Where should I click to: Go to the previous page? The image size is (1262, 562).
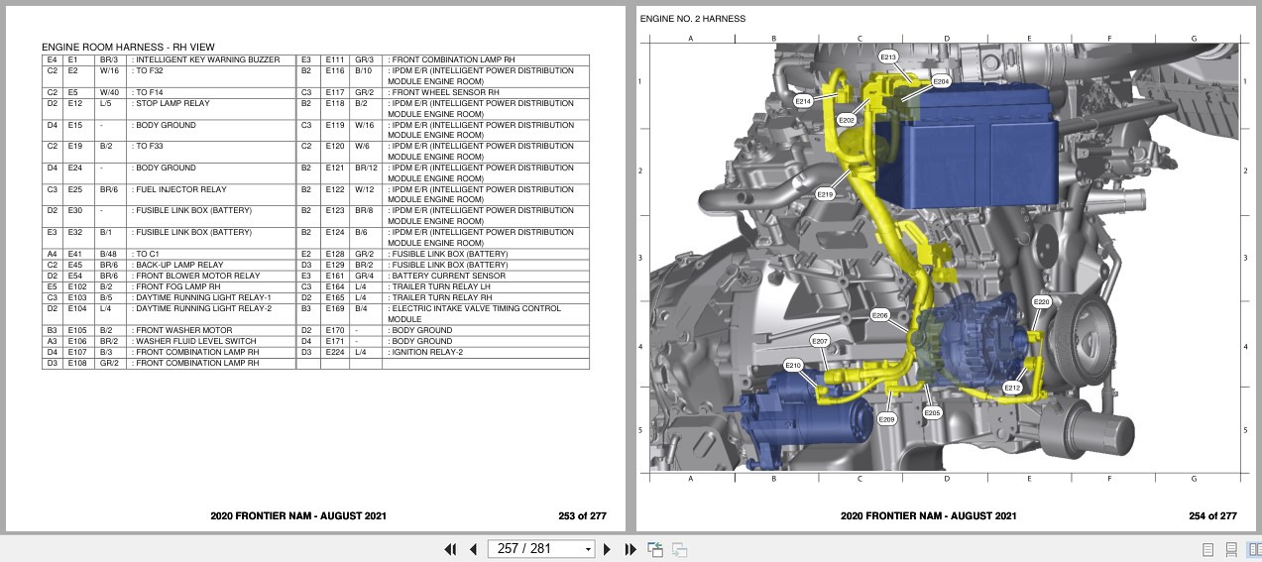point(473,549)
